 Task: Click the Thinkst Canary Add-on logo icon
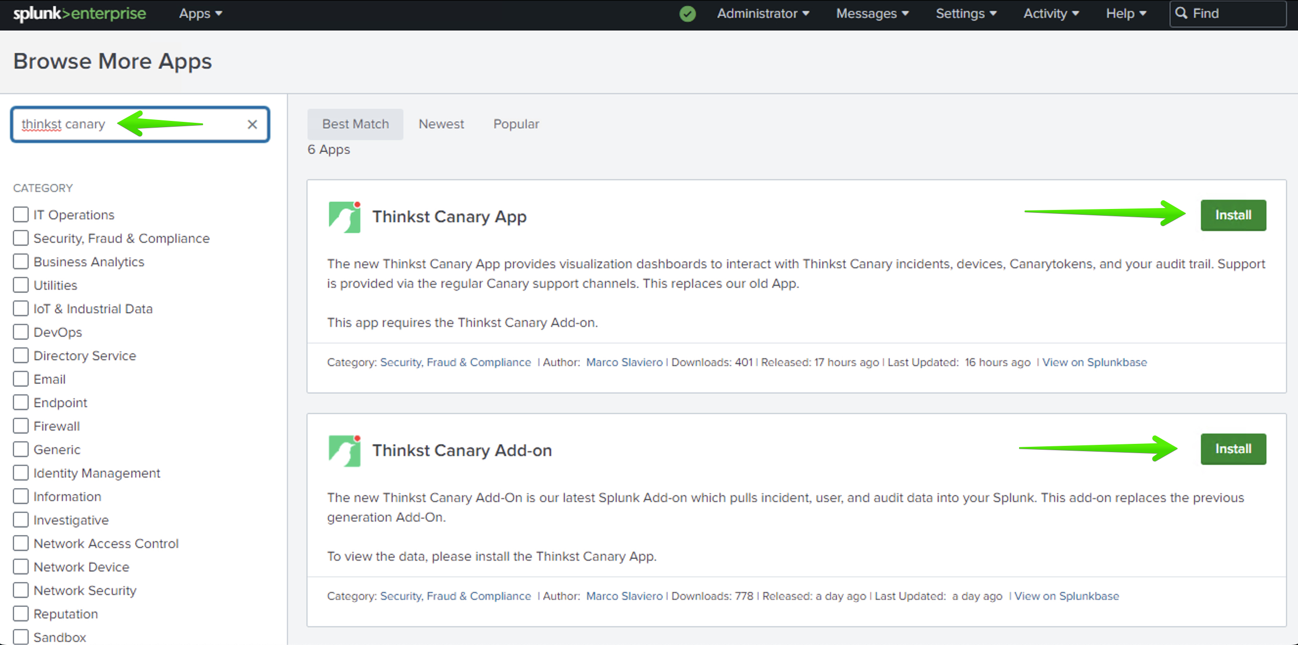[x=345, y=451]
